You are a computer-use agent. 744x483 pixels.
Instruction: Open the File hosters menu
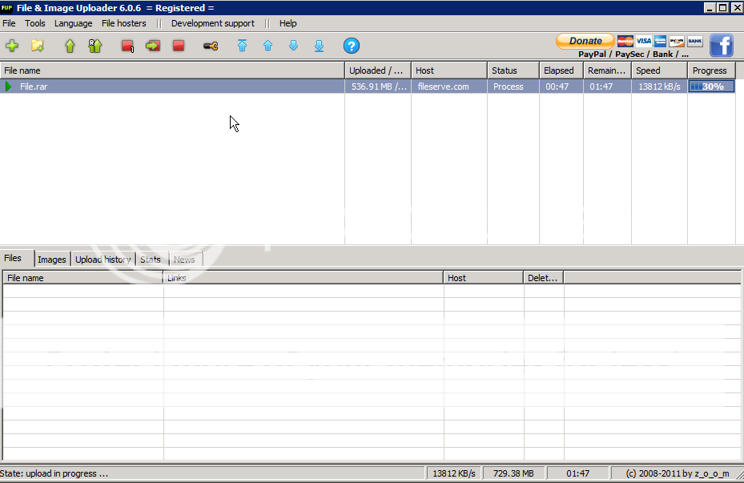click(123, 23)
